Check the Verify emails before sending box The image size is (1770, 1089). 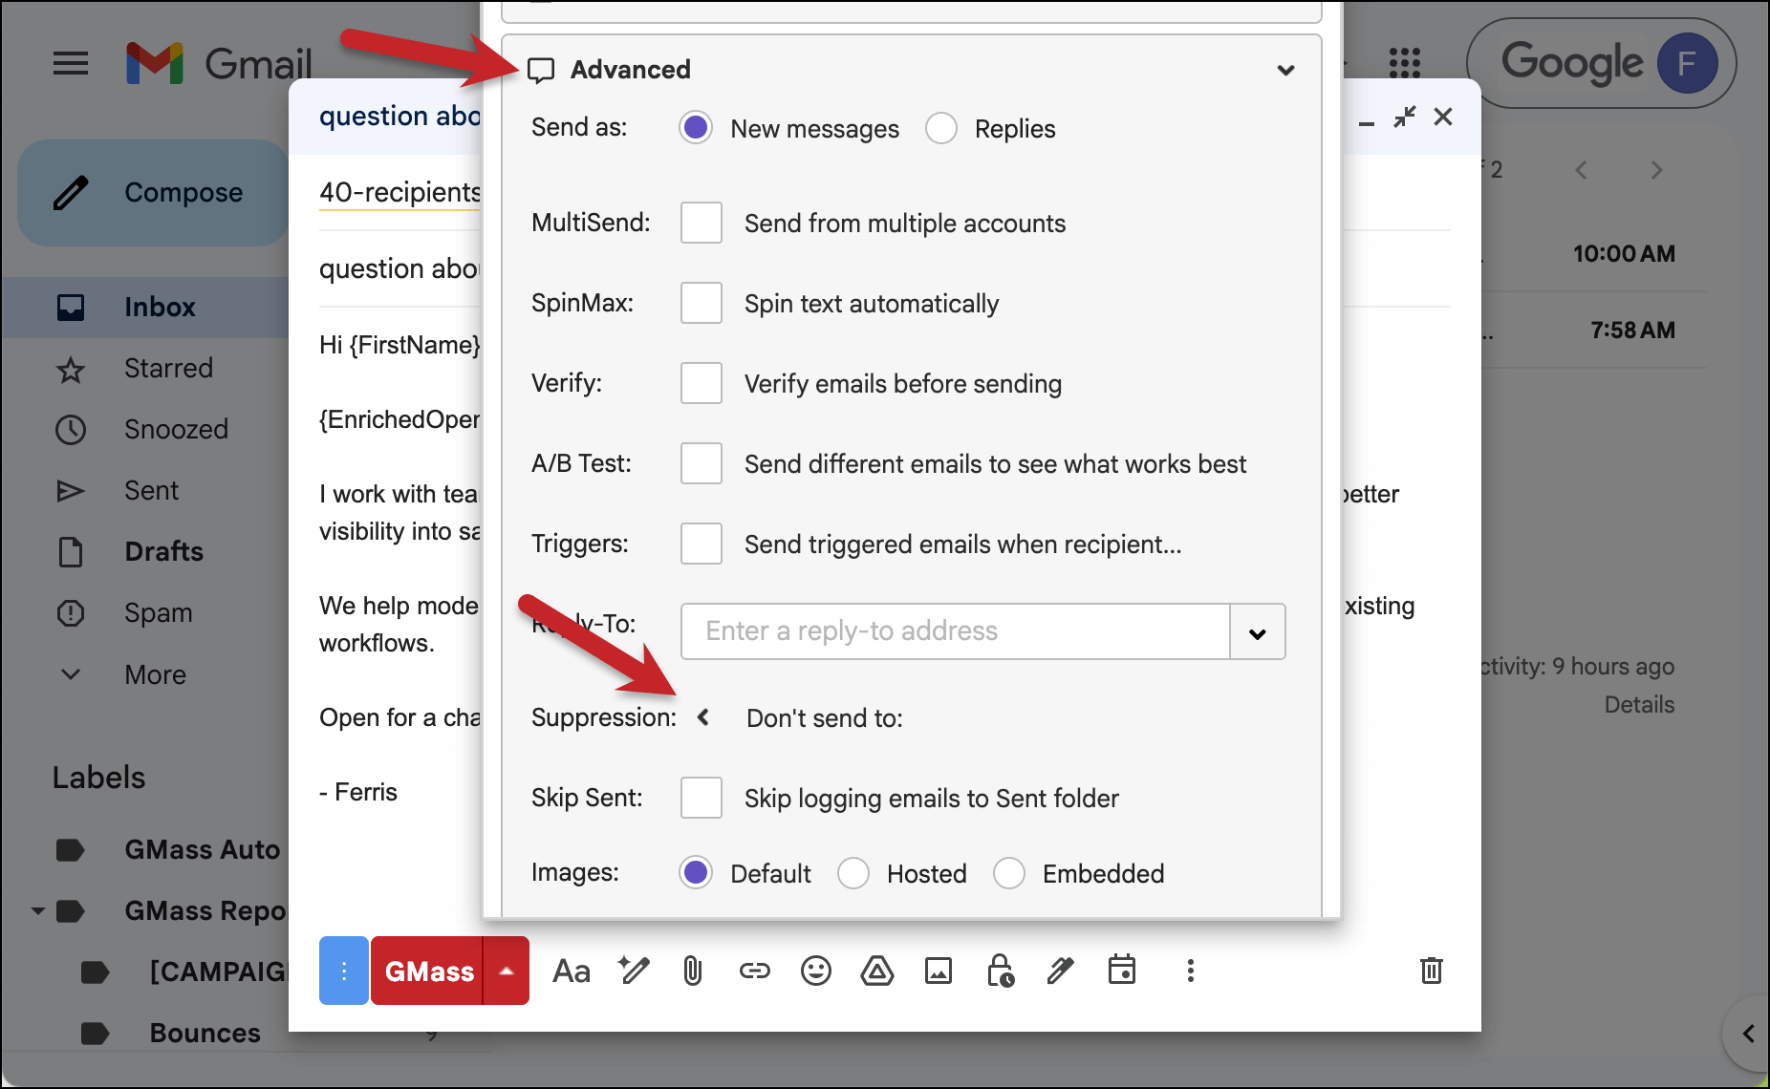pos(701,383)
